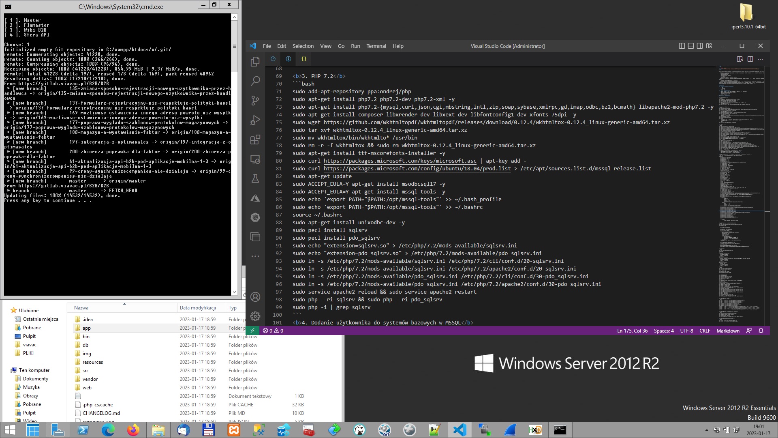Click the packages.microsoft.com/keys/microsoft.asc link

pyautogui.click(x=400, y=161)
